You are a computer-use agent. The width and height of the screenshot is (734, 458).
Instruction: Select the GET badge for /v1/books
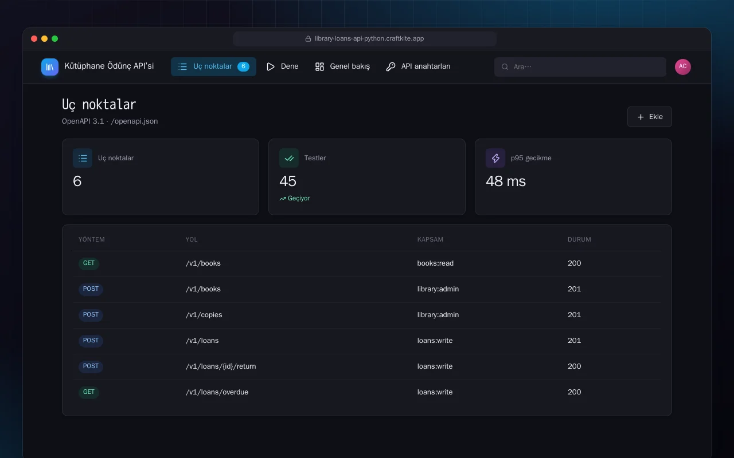(89, 264)
